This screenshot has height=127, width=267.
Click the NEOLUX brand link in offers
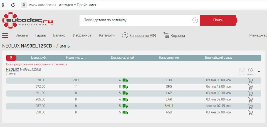13,69
